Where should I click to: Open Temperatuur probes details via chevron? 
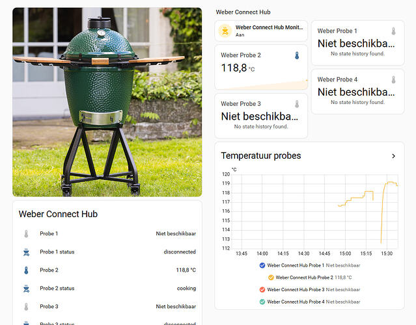pyautogui.click(x=393, y=156)
